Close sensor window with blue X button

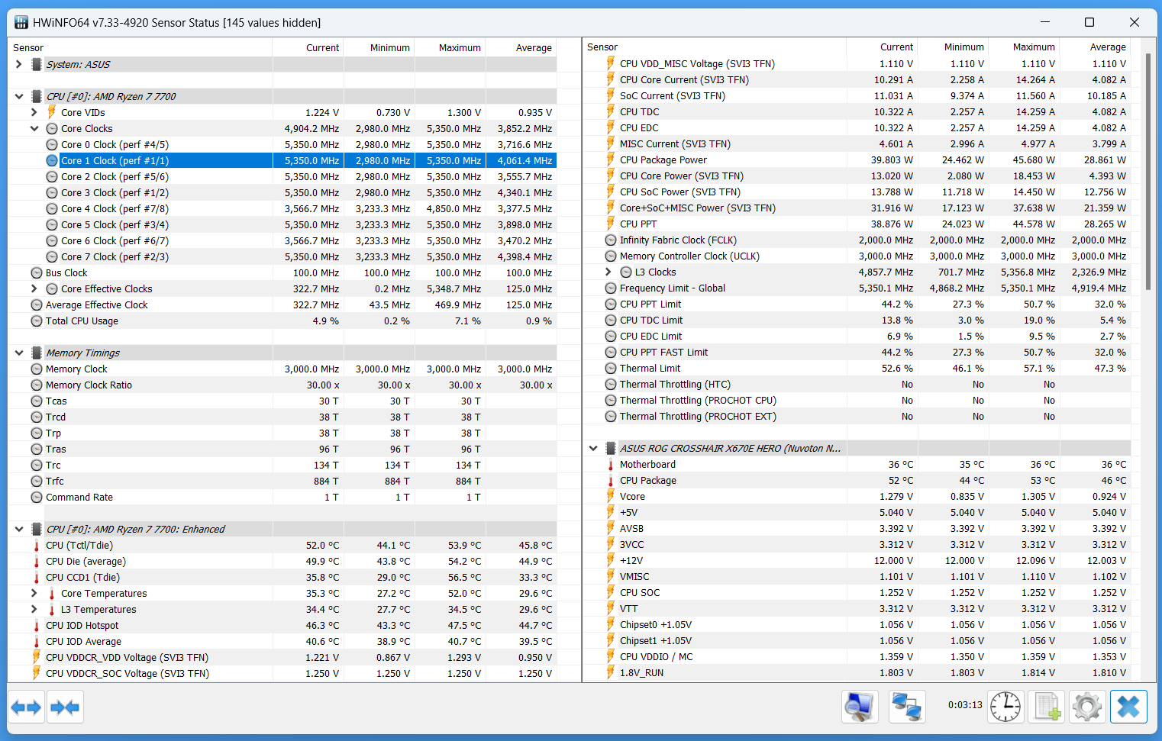pos(1128,707)
